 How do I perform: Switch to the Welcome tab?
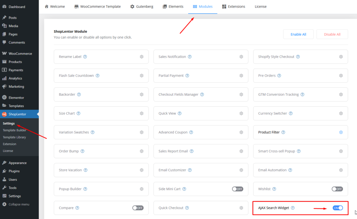pyautogui.click(x=55, y=6)
